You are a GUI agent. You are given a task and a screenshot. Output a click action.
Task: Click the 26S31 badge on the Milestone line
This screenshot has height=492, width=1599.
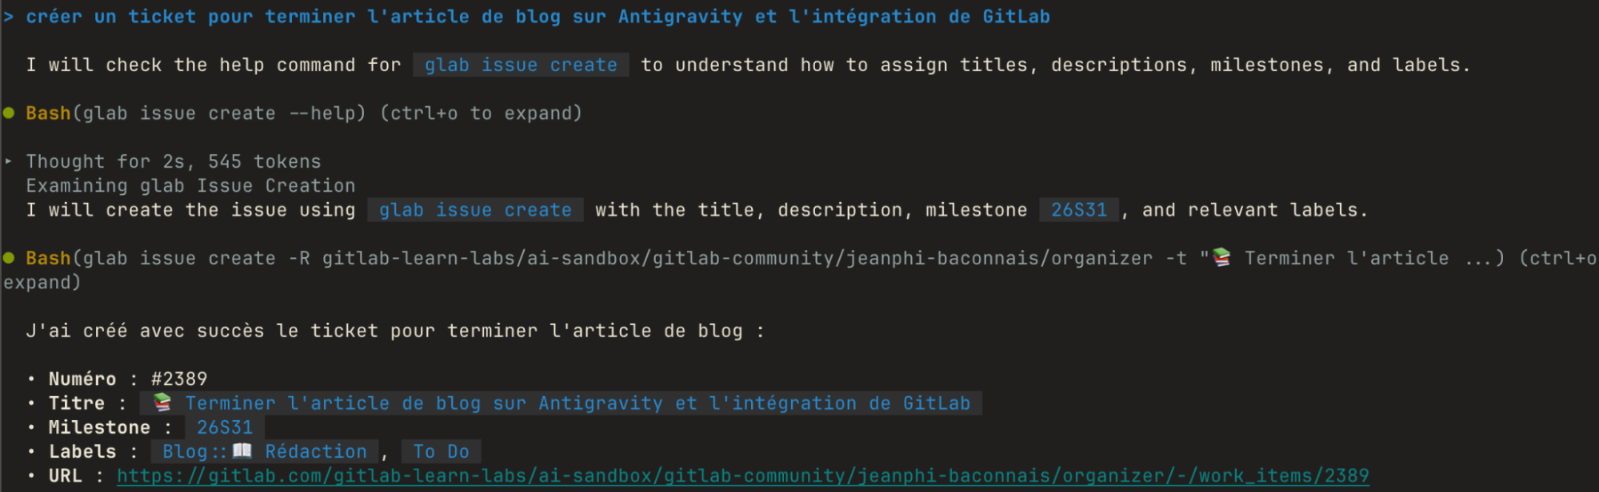pyautogui.click(x=225, y=427)
